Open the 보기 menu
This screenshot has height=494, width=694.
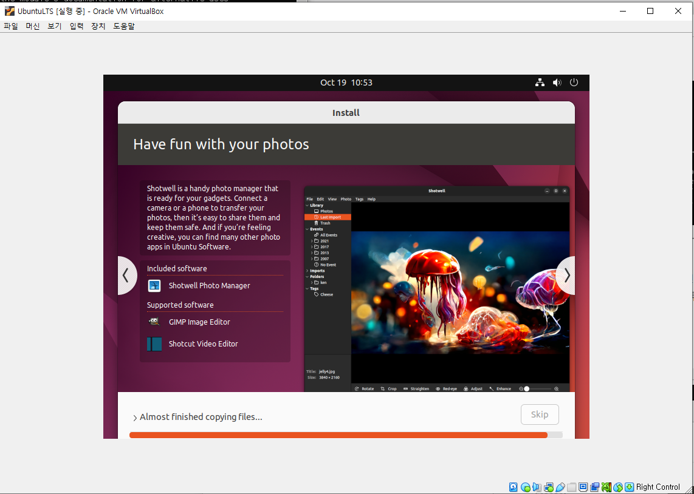(55, 26)
